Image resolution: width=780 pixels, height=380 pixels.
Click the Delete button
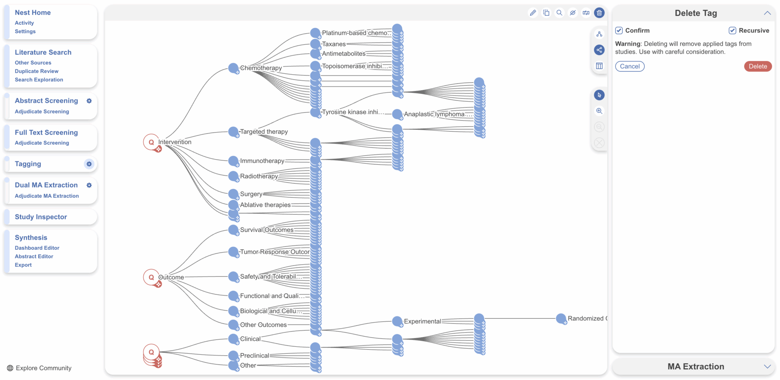[758, 66]
